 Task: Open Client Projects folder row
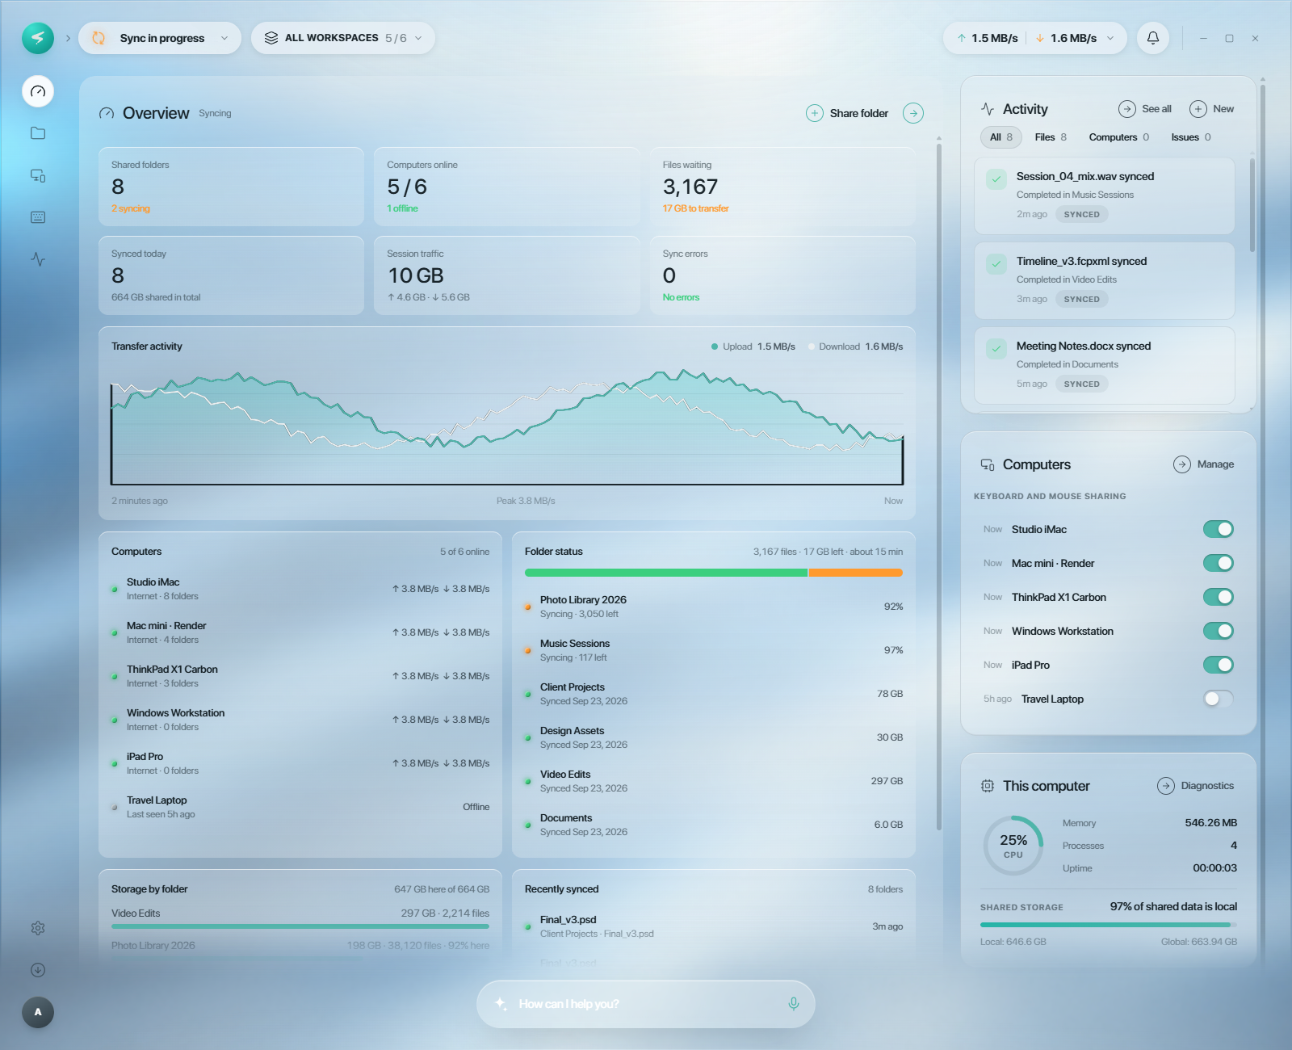(x=714, y=694)
